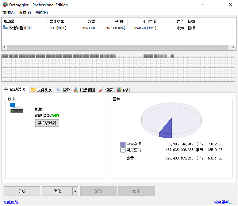Click the pill icon on 健康 tab
Image resolution: width=238 pixels, height=206 pixels.
101,90
